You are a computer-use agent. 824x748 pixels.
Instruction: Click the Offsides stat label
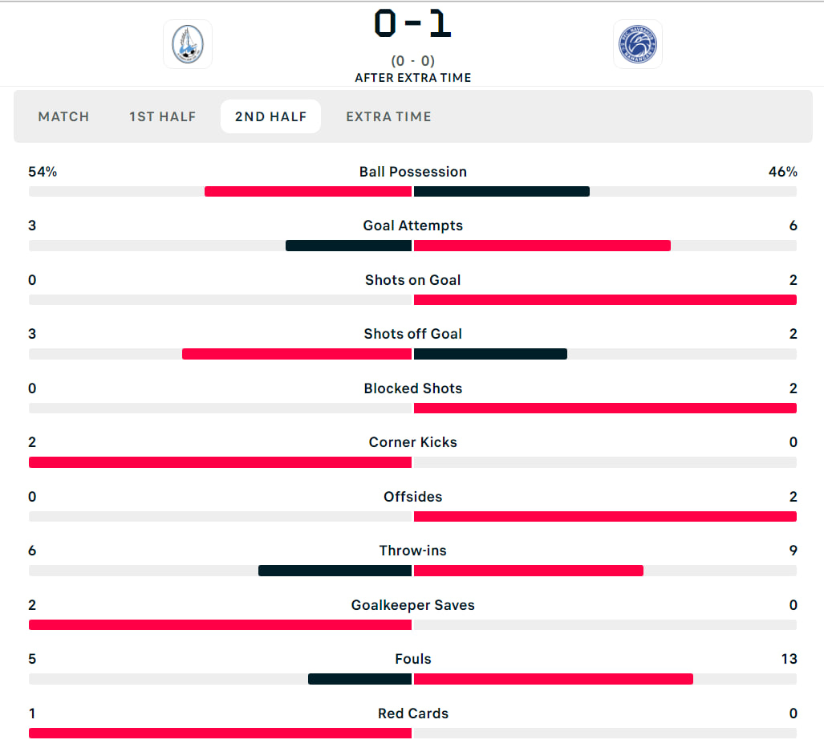(x=412, y=497)
